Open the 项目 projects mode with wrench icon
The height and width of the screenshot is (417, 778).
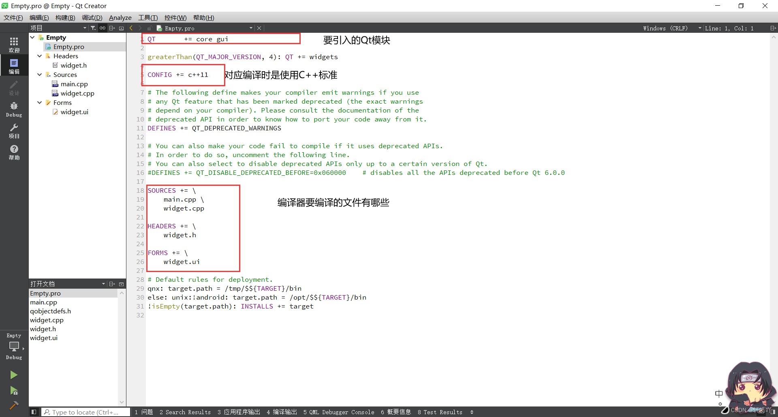click(14, 131)
